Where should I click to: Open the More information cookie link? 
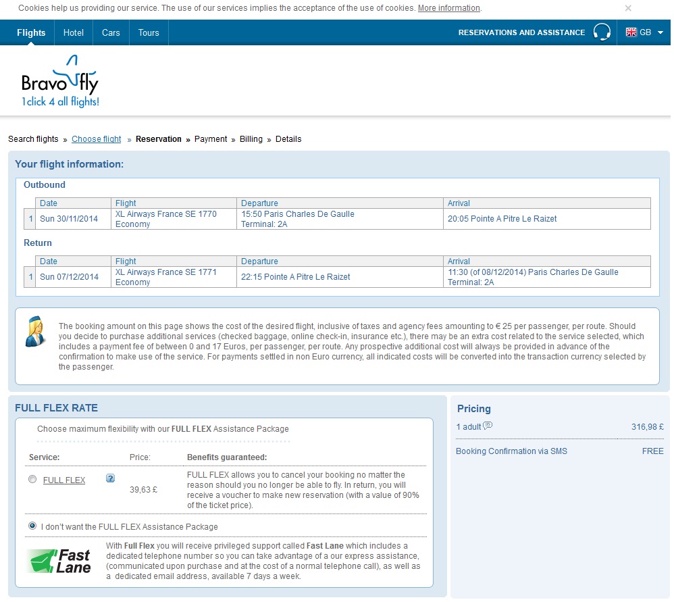pos(448,7)
